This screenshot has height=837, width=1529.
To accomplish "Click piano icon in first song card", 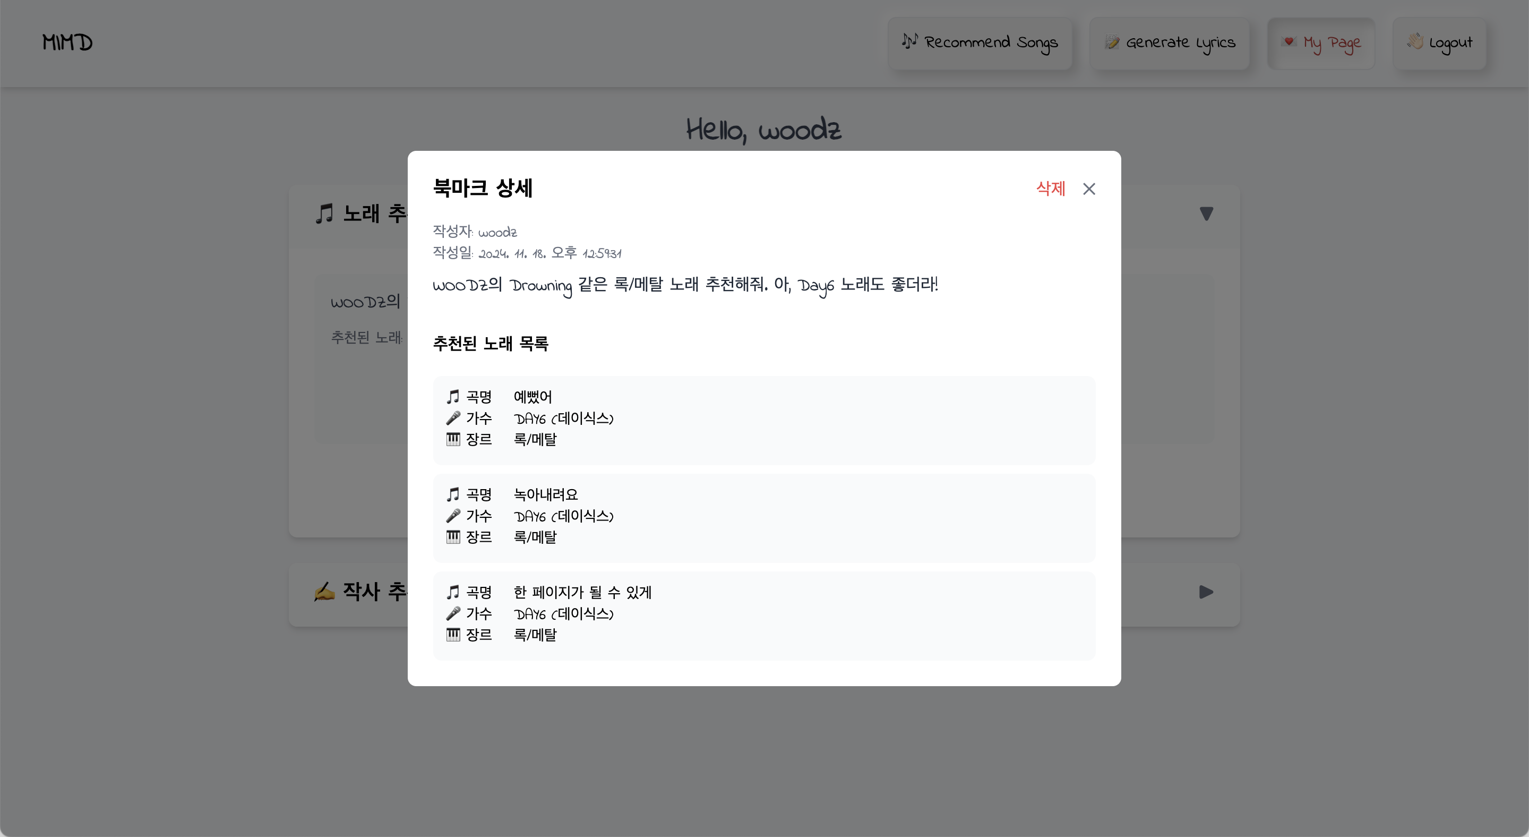I will (x=453, y=439).
